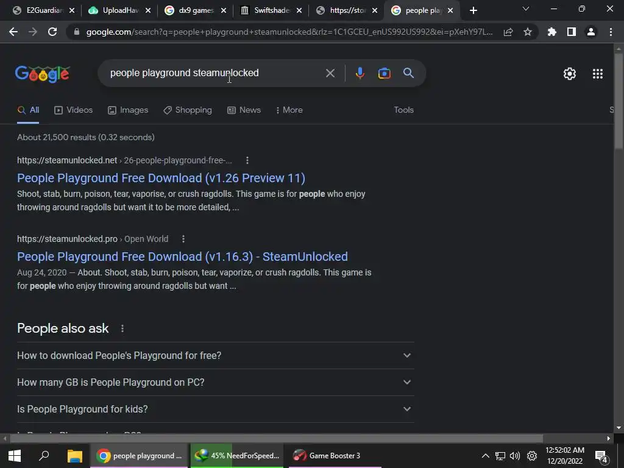Open the Chrome three-dot menu
This screenshot has height=468, width=624.
coord(611,32)
